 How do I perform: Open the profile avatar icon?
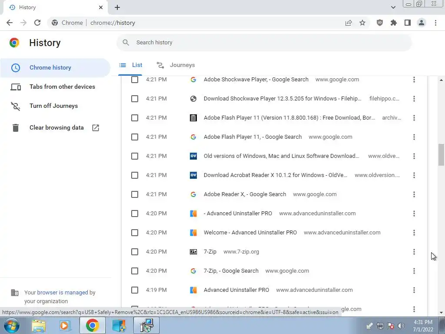[x=422, y=23]
